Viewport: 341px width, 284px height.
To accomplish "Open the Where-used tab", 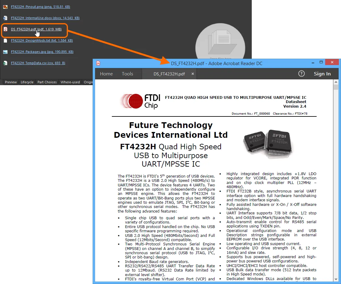I will coord(70,82).
